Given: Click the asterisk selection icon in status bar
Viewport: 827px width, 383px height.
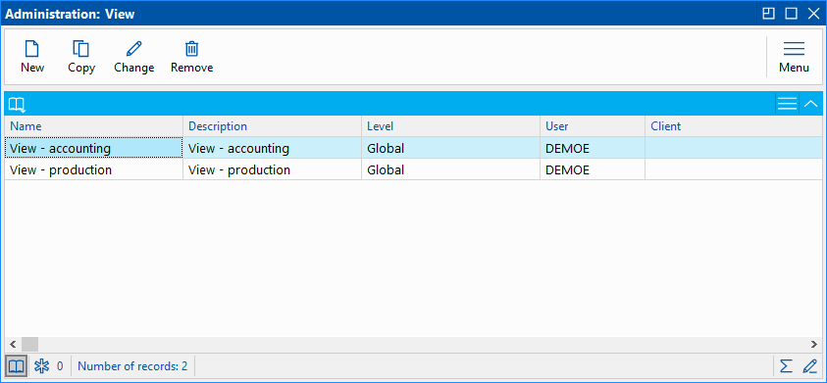Looking at the screenshot, I should coord(41,366).
